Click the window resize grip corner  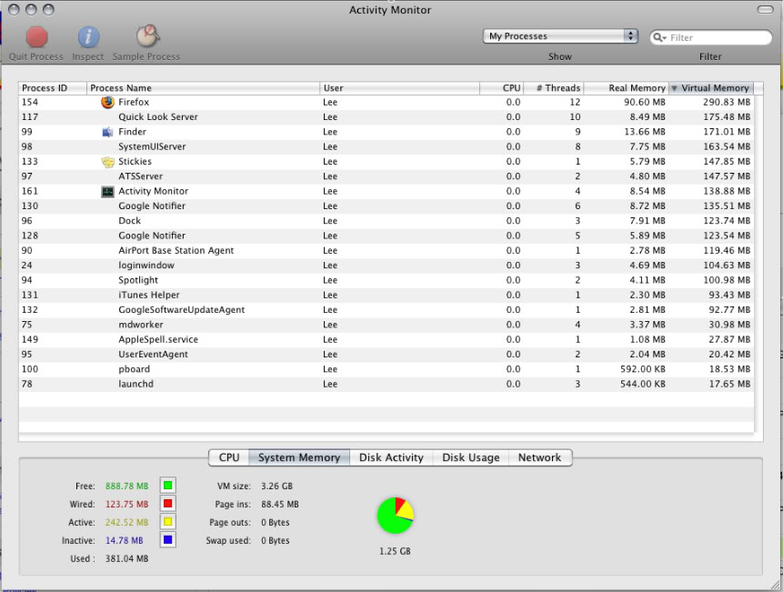(773, 584)
